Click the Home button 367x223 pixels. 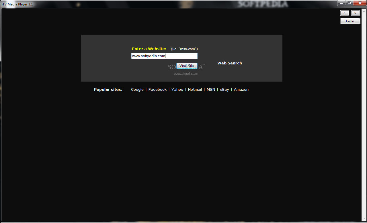click(350, 21)
